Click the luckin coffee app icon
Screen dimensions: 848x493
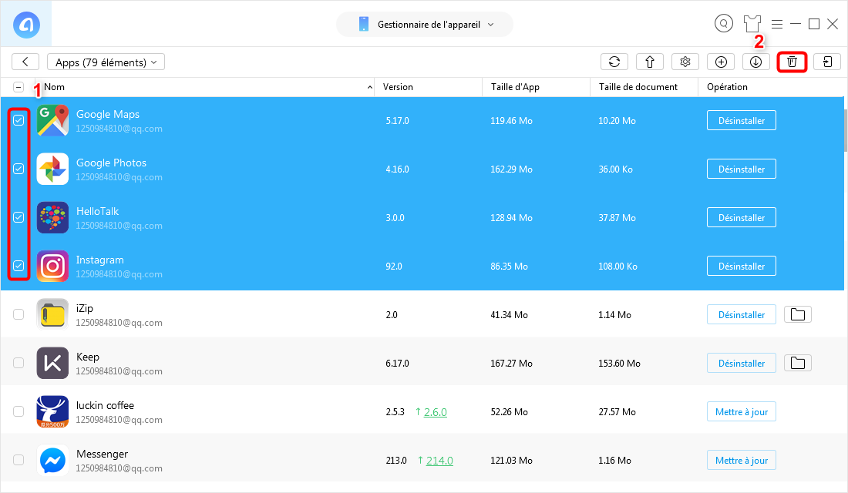click(52, 411)
